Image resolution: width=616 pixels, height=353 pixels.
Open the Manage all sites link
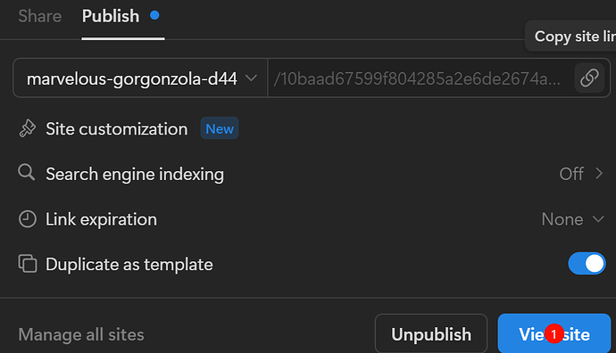coord(81,335)
